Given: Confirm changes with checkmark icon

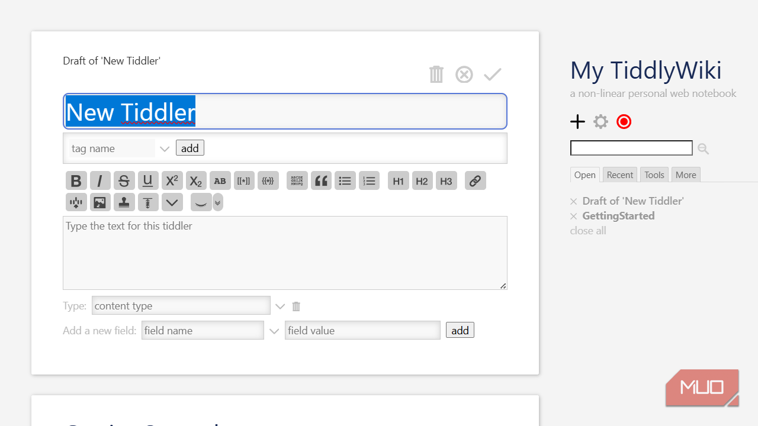Looking at the screenshot, I should click(493, 75).
